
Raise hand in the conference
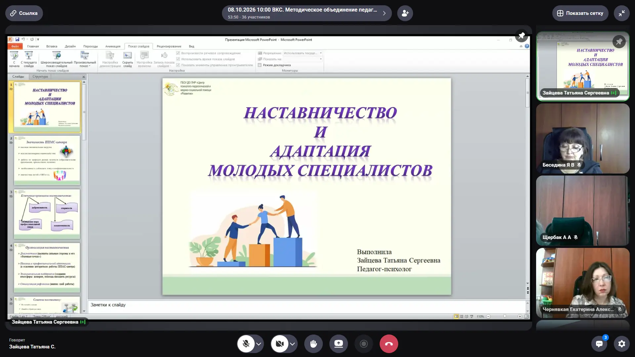pos(314,344)
